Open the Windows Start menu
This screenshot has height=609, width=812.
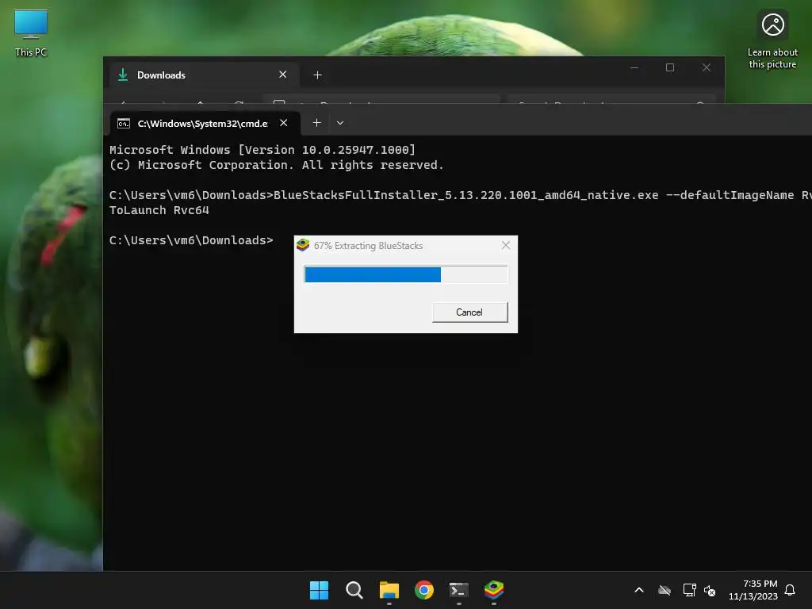[319, 590]
